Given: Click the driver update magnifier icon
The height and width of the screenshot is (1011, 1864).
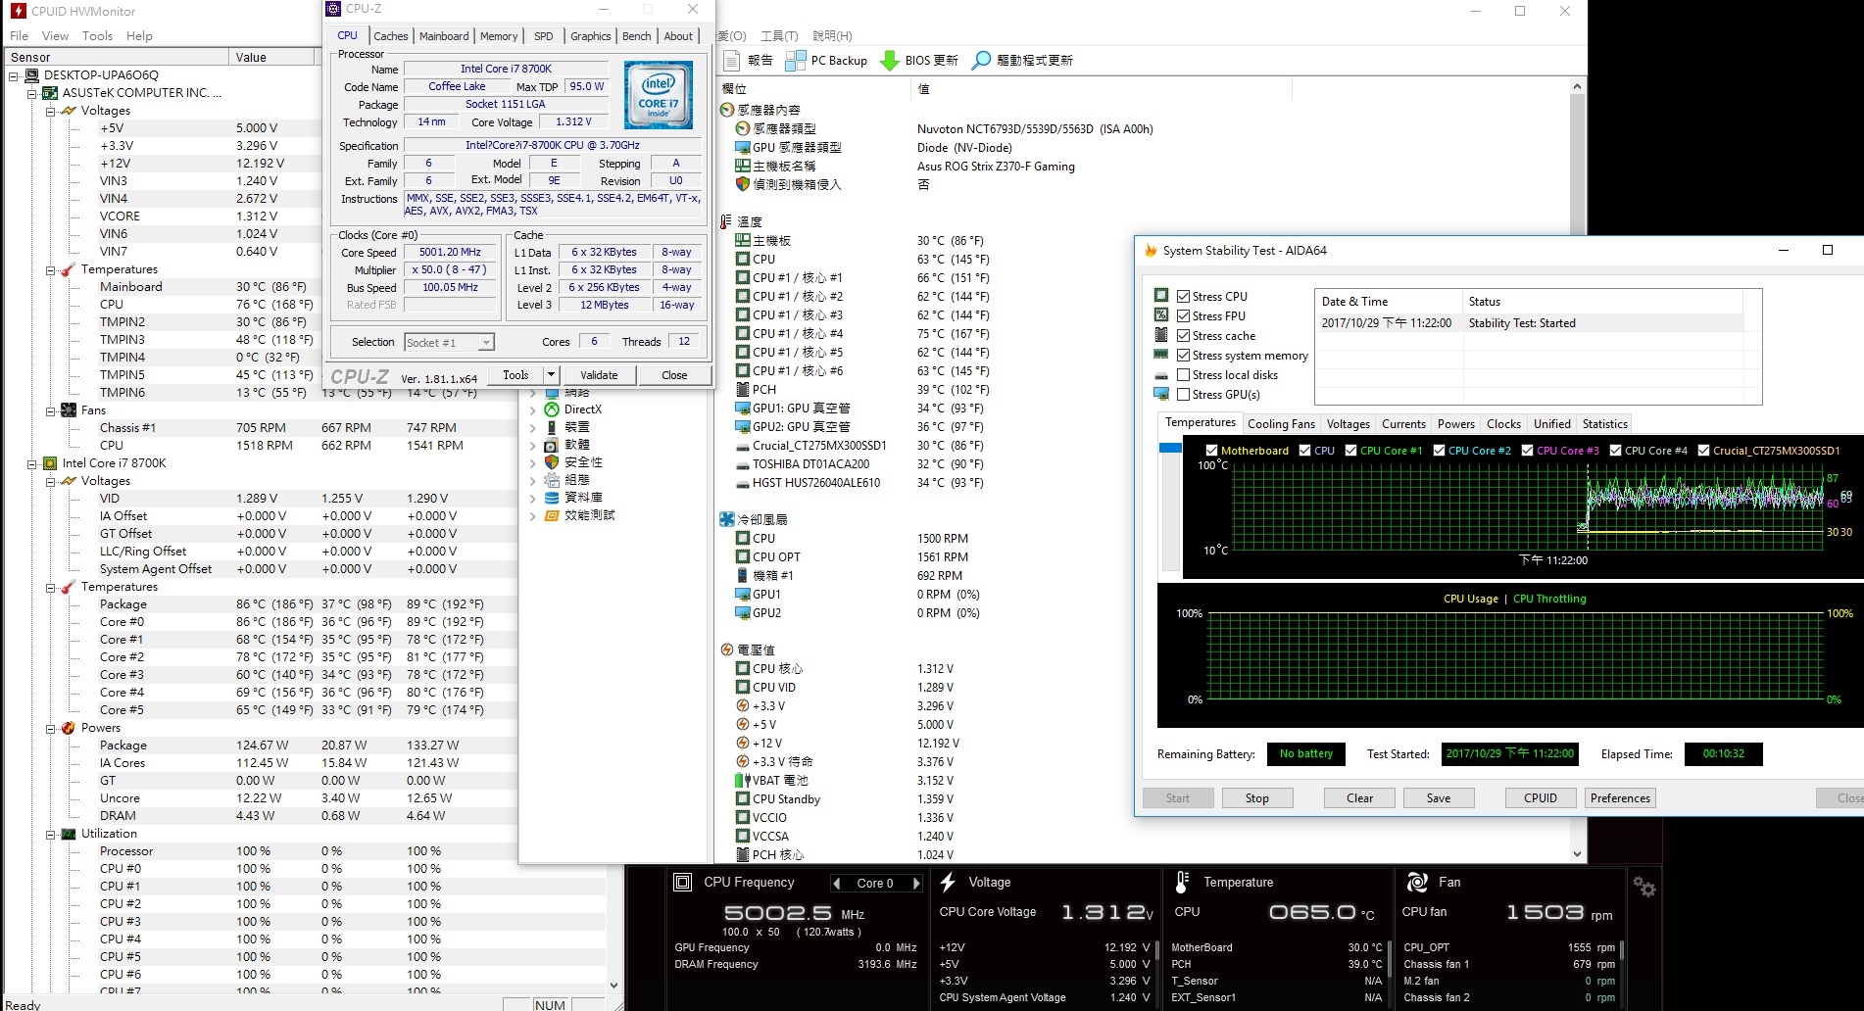Looking at the screenshot, I should coord(981,60).
